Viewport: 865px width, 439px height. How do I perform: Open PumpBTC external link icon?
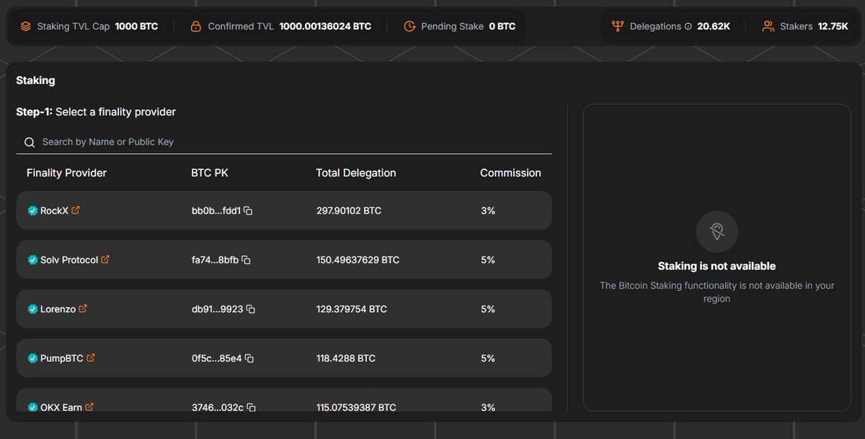pos(91,358)
